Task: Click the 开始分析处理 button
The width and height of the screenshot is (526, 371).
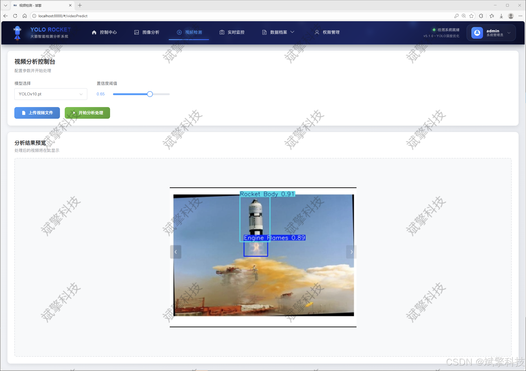Action: (87, 113)
